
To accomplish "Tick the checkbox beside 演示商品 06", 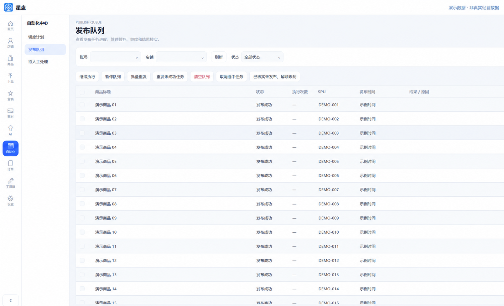I will point(82,176).
